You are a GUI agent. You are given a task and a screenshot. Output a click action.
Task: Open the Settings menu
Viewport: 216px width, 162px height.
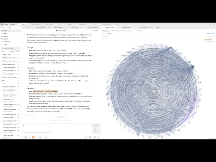pos(12,24)
